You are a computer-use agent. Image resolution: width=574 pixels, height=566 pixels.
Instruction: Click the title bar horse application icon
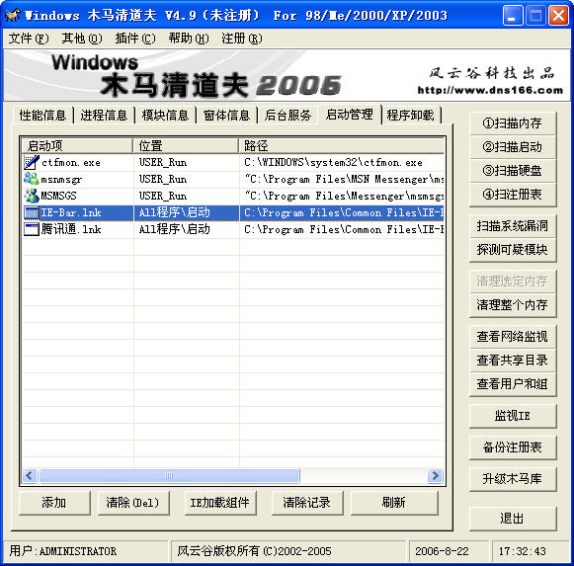click(x=13, y=15)
